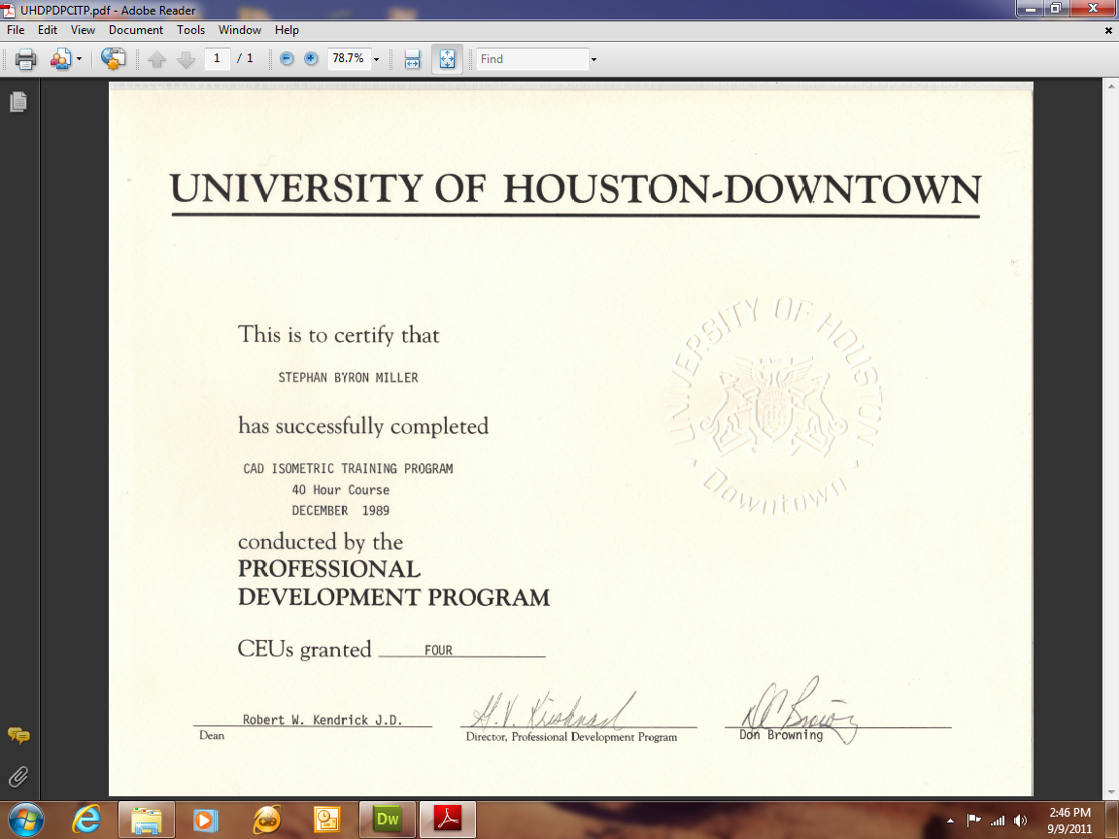Open Windows Explorer folder taskbar icon
This screenshot has height=839, width=1119.
point(147,820)
